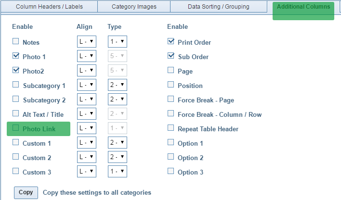Open the Notes Align dropdown
Viewport: 341px width, 200px height.
[87, 42]
